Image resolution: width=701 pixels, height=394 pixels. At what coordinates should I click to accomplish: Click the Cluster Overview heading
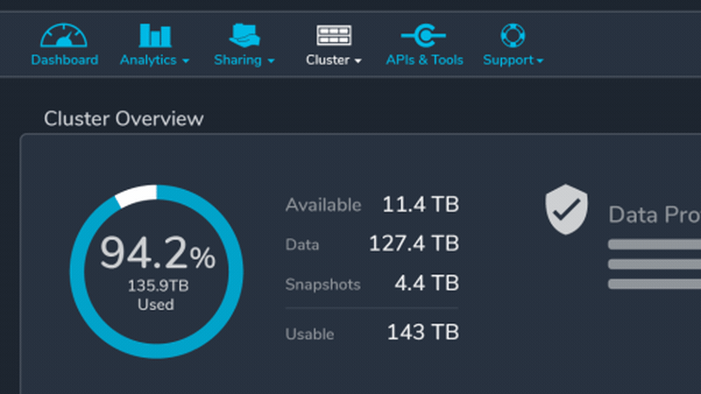tap(124, 118)
